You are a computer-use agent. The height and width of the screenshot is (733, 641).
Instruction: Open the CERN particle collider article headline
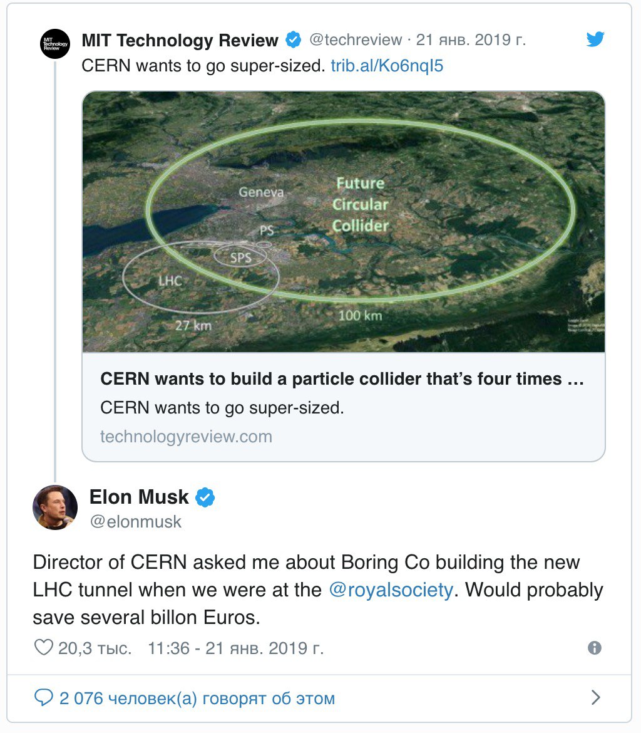342,378
